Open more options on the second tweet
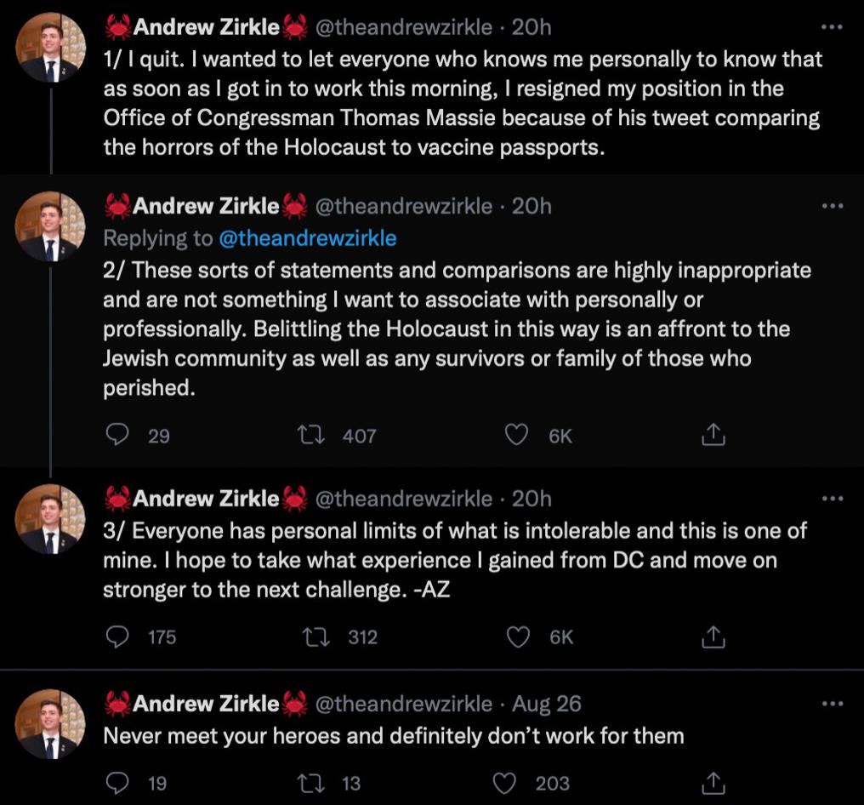Viewport: 864px width, 805px height. click(832, 206)
